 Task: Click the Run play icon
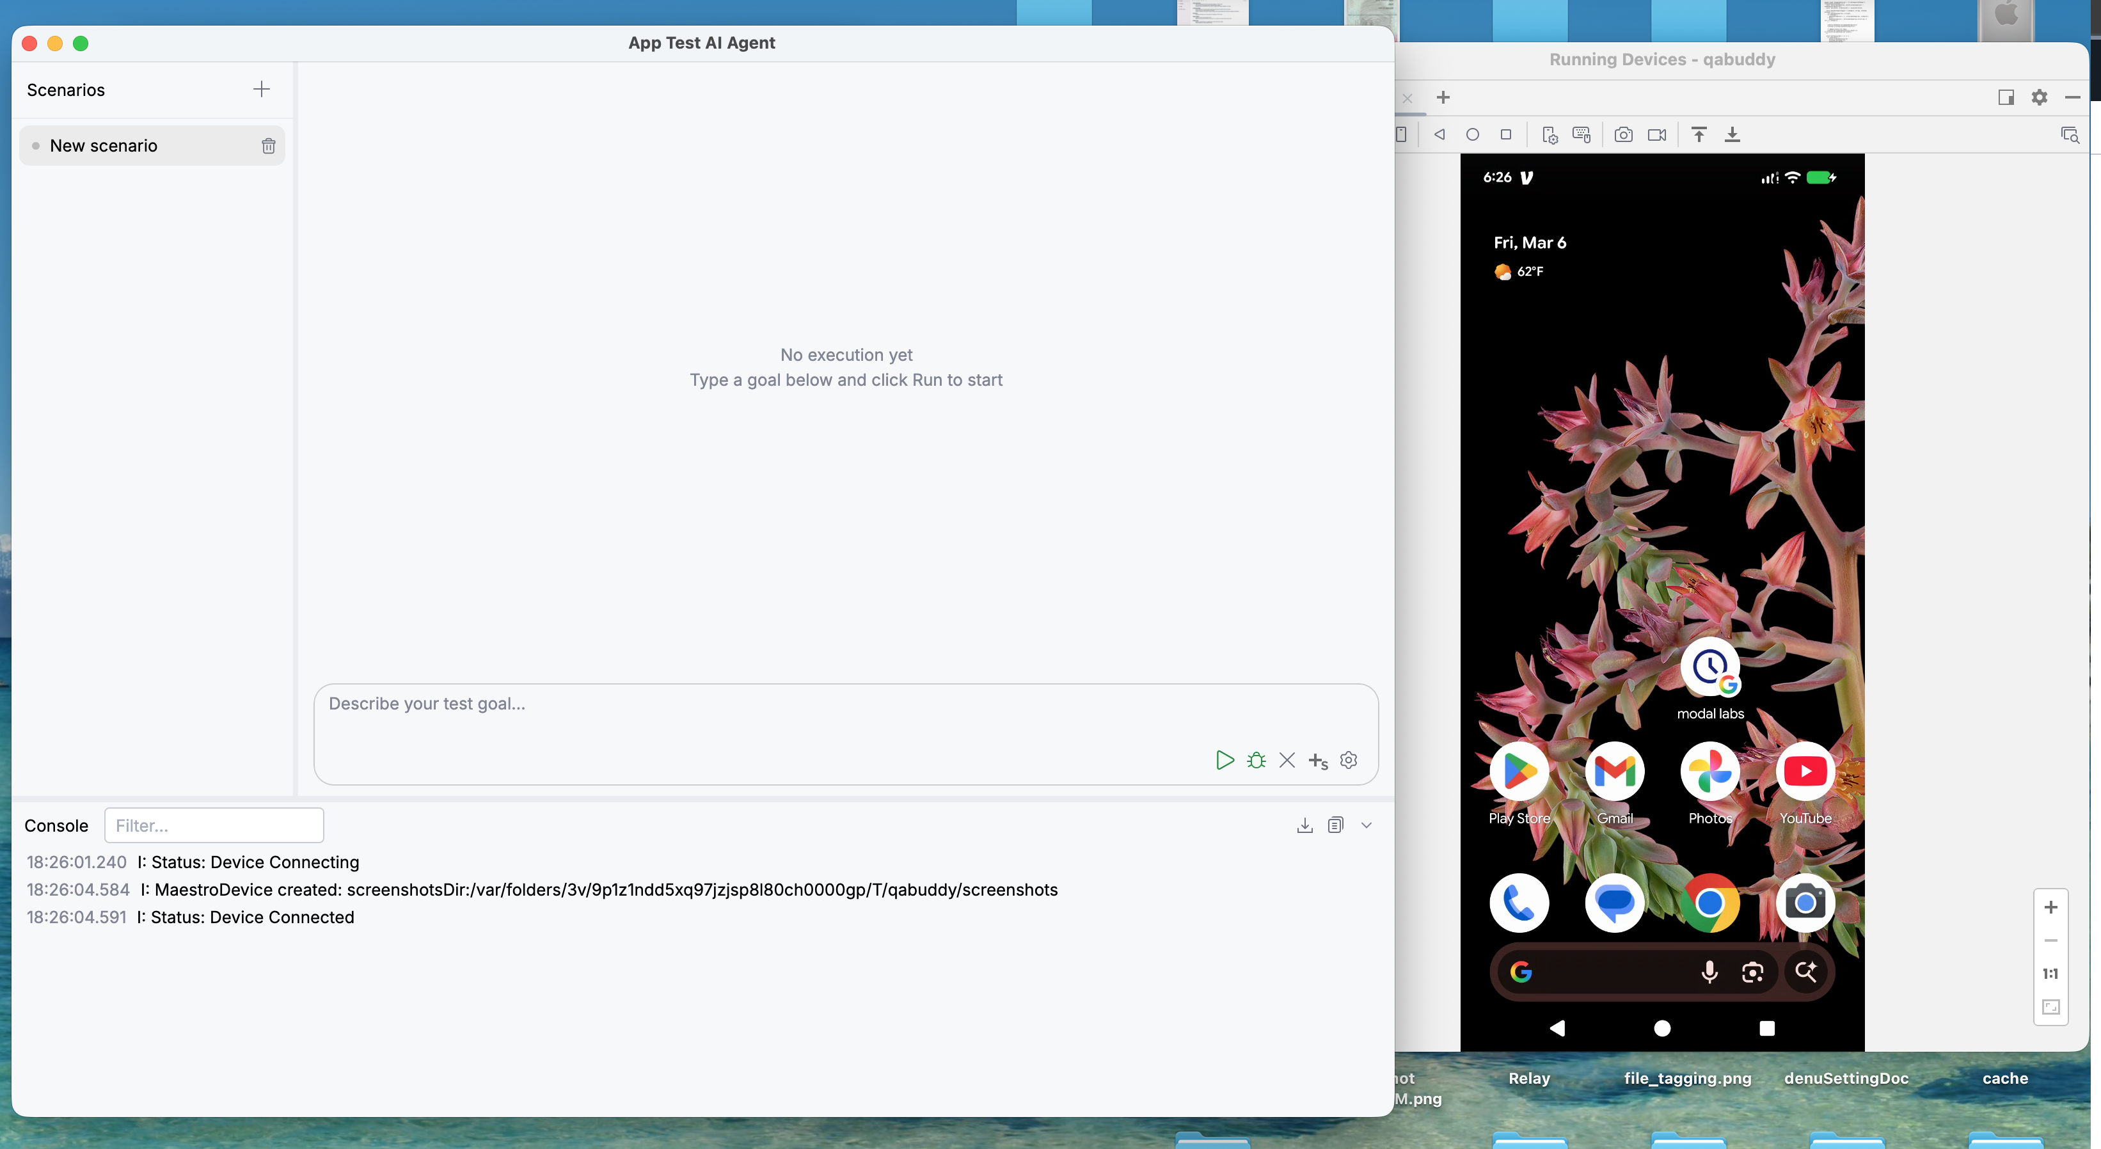[1225, 760]
